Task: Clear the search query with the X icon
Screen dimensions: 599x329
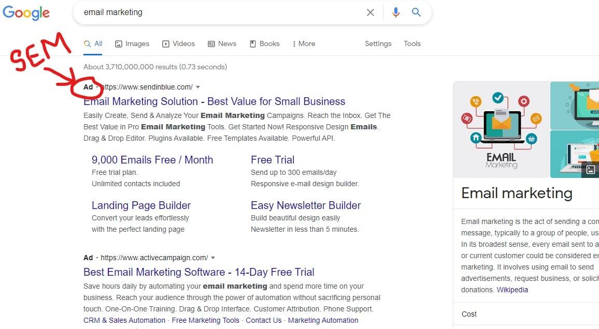Action: pos(370,12)
